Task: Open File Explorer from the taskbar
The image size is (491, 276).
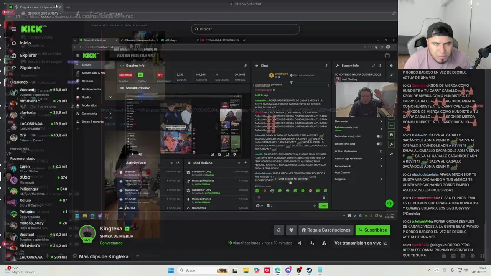Action: pyautogui.click(x=245, y=270)
